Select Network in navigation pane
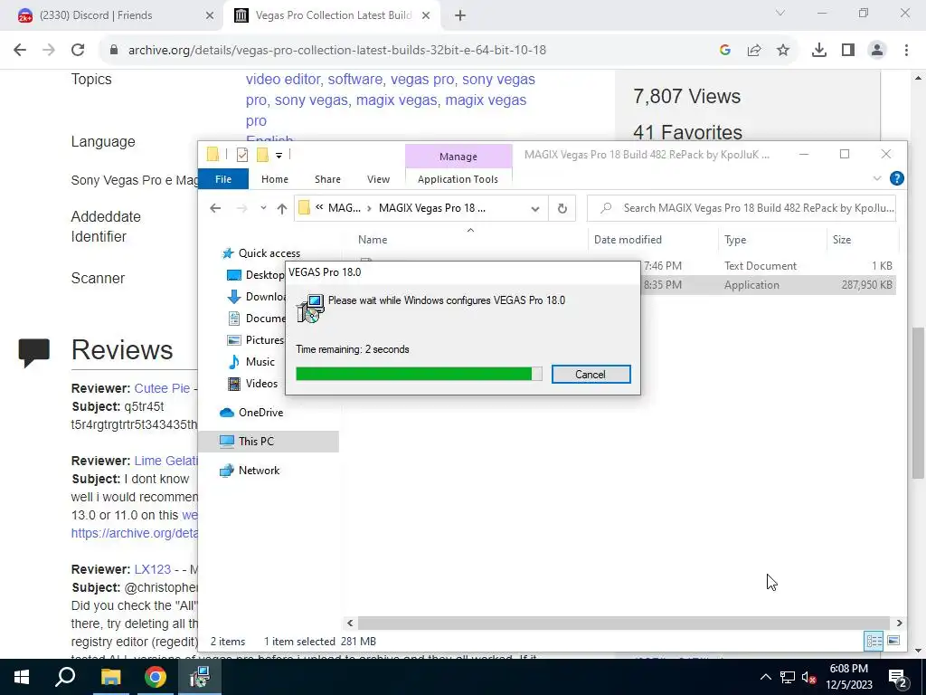The height and width of the screenshot is (695, 926). 259,471
